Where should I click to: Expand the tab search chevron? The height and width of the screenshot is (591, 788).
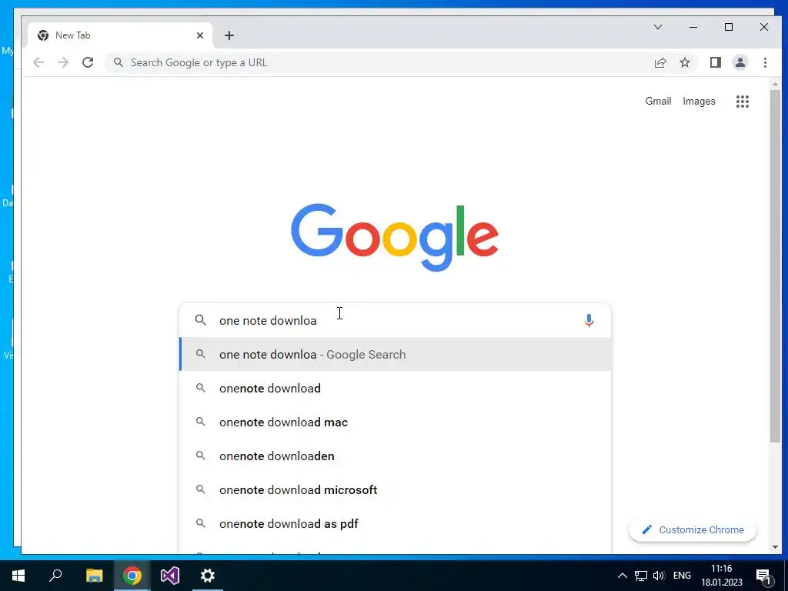click(x=658, y=27)
